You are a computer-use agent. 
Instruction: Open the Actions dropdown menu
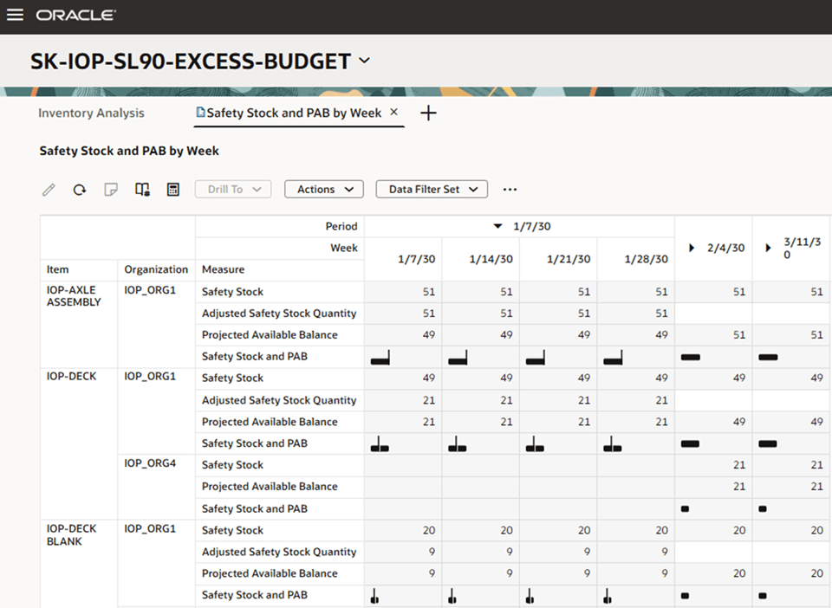(323, 189)
